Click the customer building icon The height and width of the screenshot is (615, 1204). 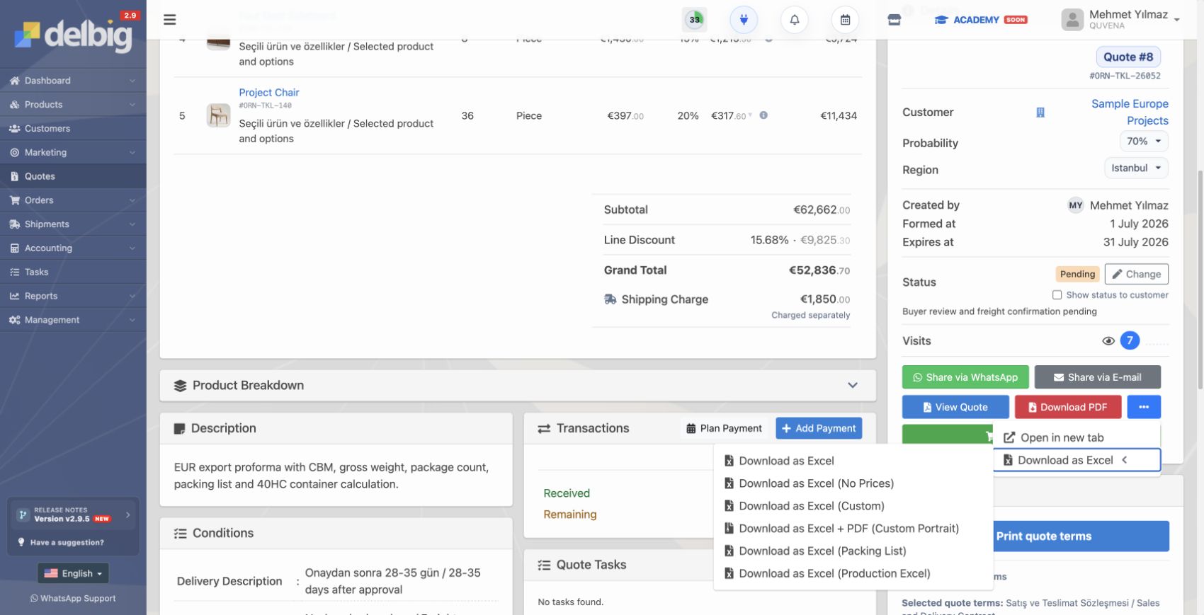[1040, 113]
